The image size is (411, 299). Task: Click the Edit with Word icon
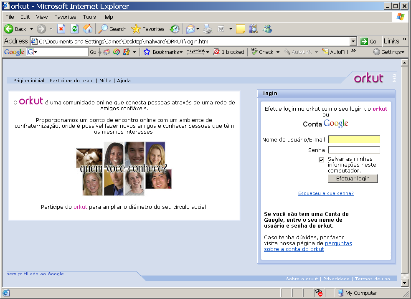(221, 29)
